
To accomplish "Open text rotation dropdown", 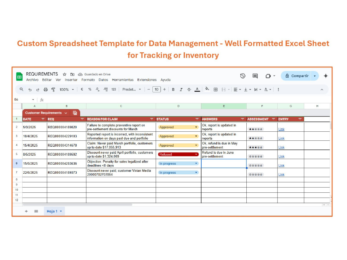I will click(x=268, y=89).
